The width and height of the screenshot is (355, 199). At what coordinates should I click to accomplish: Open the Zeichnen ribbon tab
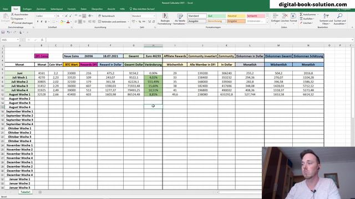pyautogui.click(x=41, y=9)
